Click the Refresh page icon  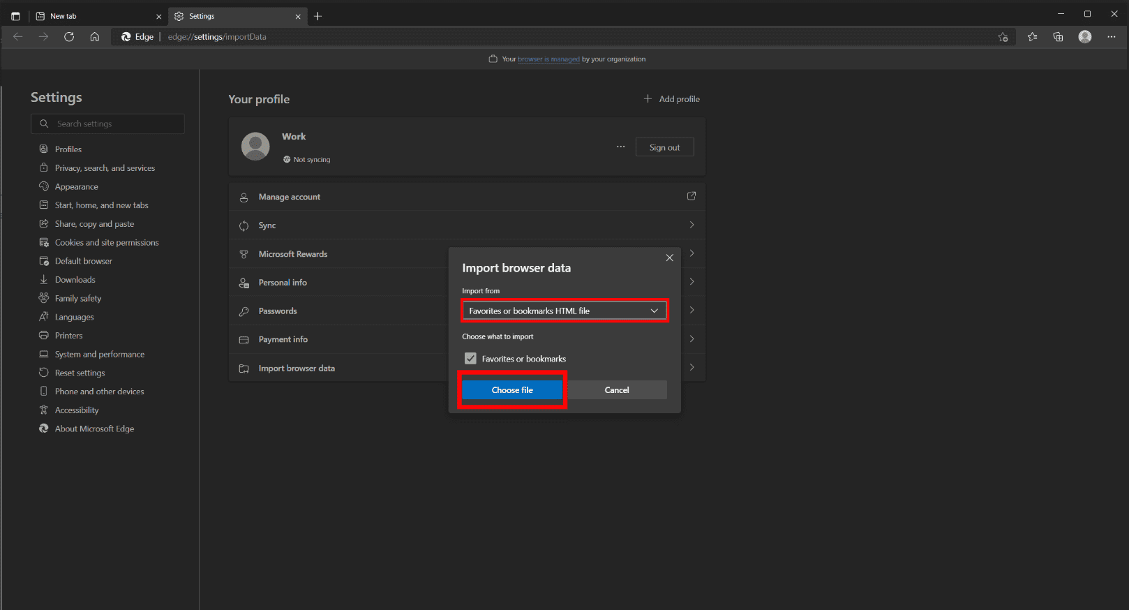(x=69, y=37)
